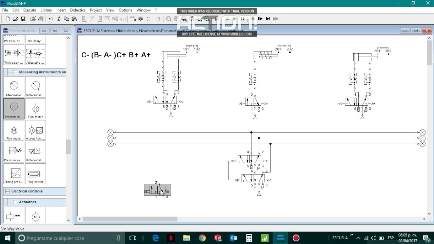Viewport: 434px width, 244px height.
Task: Show hidden system tray icons
Action: tap(358, 238)
